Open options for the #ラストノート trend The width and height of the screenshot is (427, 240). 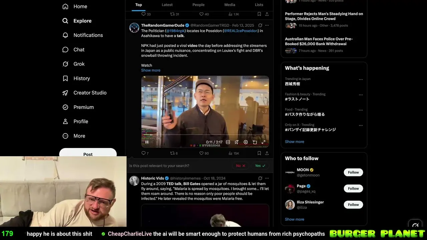[x=361, y=95]
